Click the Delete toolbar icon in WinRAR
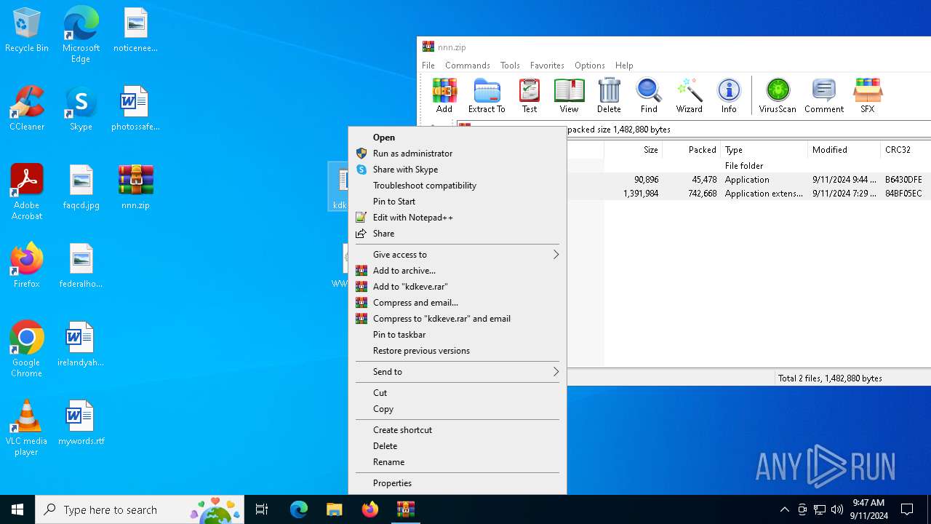This screenshot has width=931, height=524. click(609, 95)
